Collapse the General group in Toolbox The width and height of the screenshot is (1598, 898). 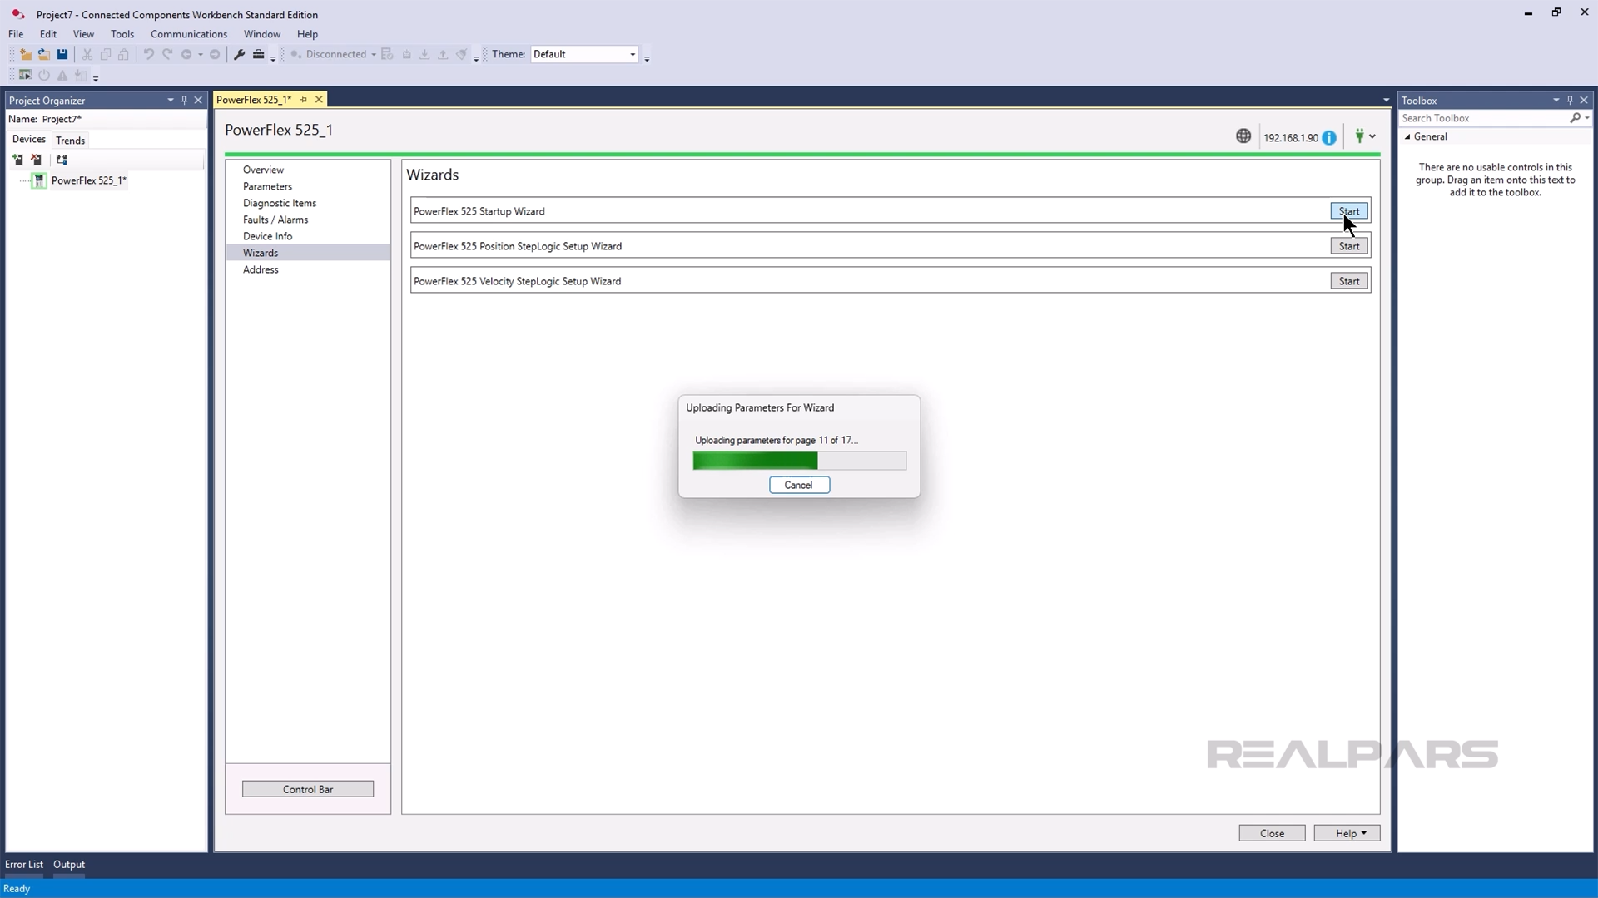[1408, 137]
